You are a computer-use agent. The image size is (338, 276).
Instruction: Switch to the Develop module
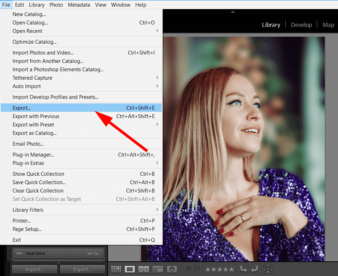coord(301,25)
